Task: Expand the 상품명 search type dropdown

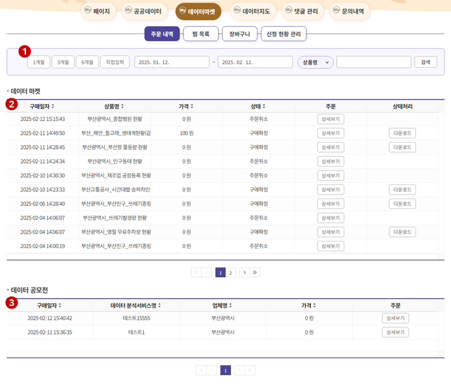Action: [316, 62]
